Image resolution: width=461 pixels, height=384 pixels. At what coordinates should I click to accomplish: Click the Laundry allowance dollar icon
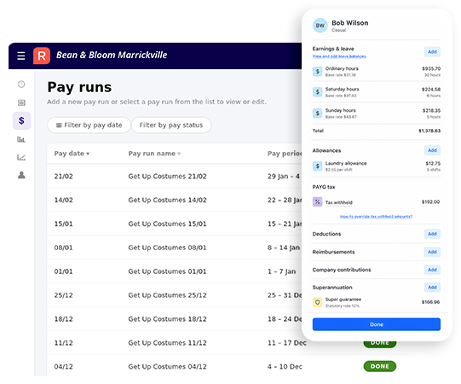click(x=317, y=166)
